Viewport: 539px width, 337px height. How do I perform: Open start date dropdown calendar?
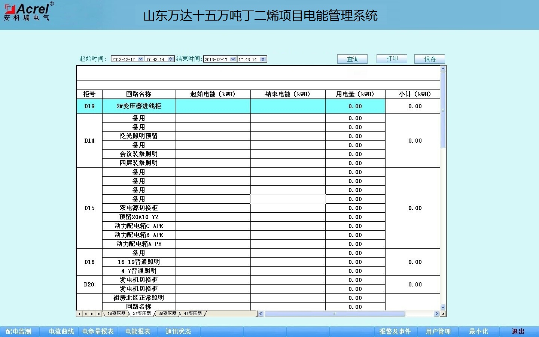tap(140, 59)
